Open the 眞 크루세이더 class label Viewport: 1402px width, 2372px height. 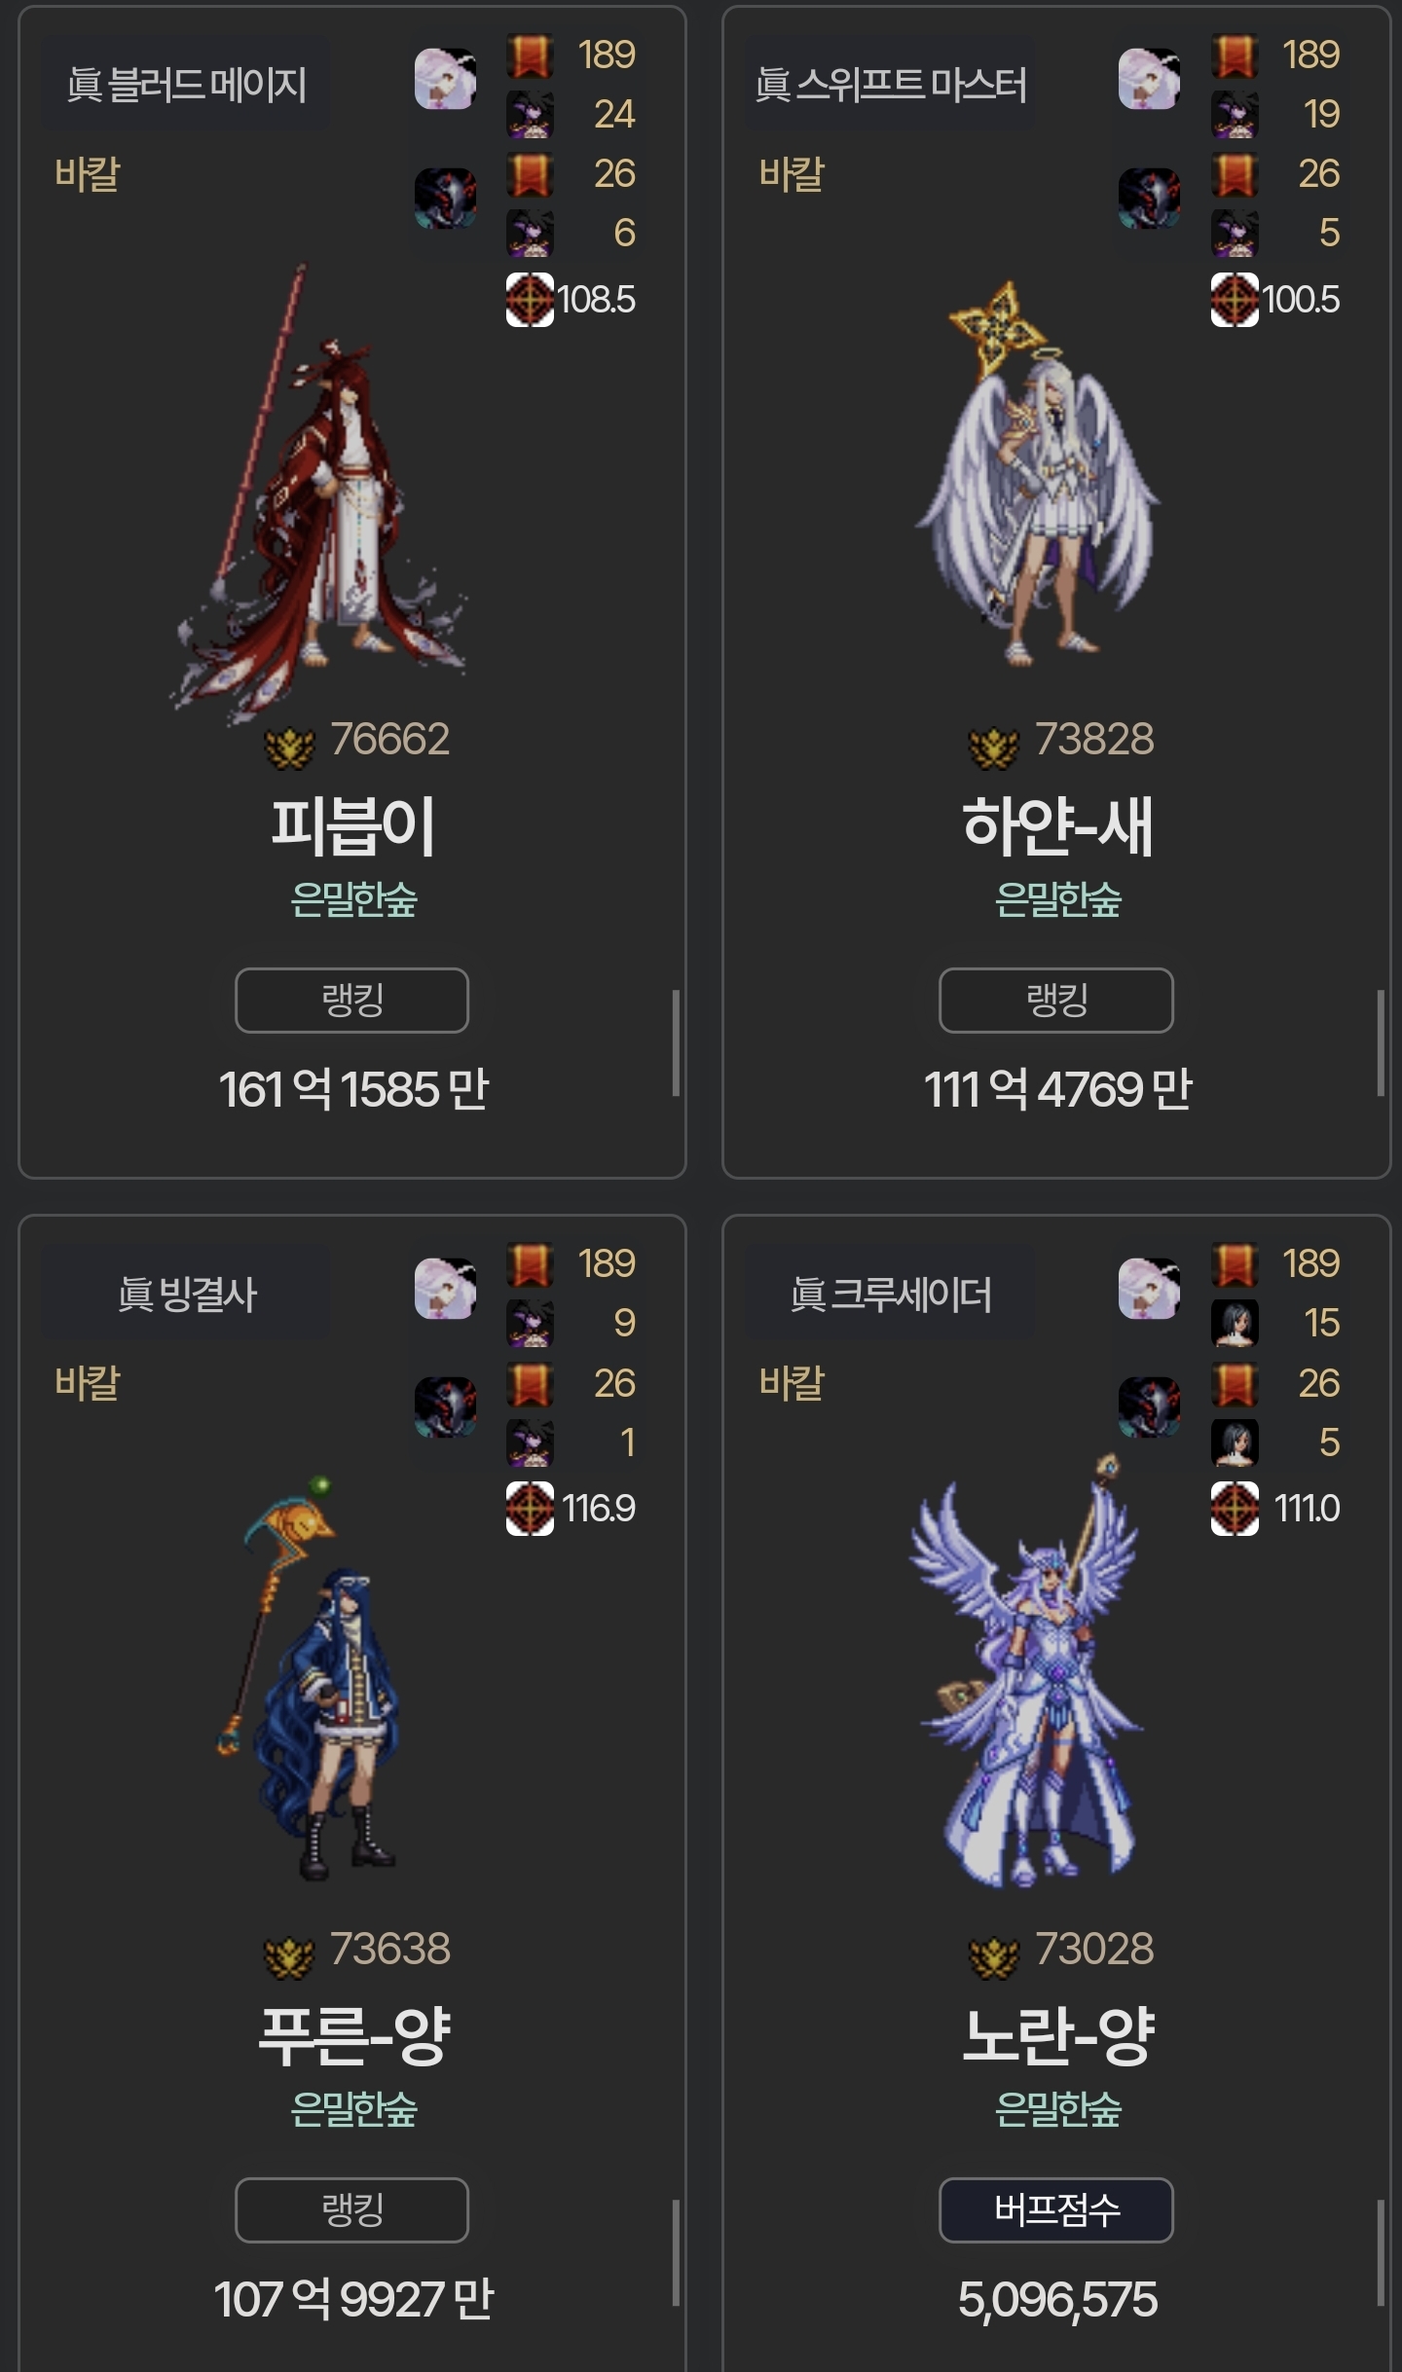click(890, 1294)
